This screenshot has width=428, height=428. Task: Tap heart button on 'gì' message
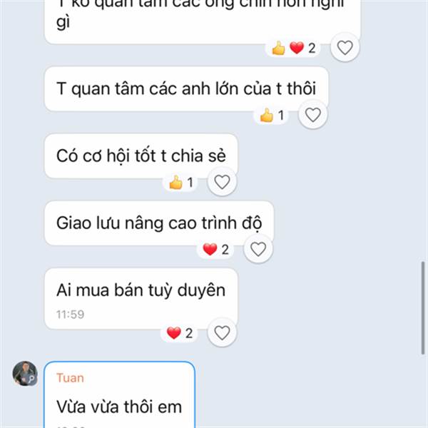point(345,48)
